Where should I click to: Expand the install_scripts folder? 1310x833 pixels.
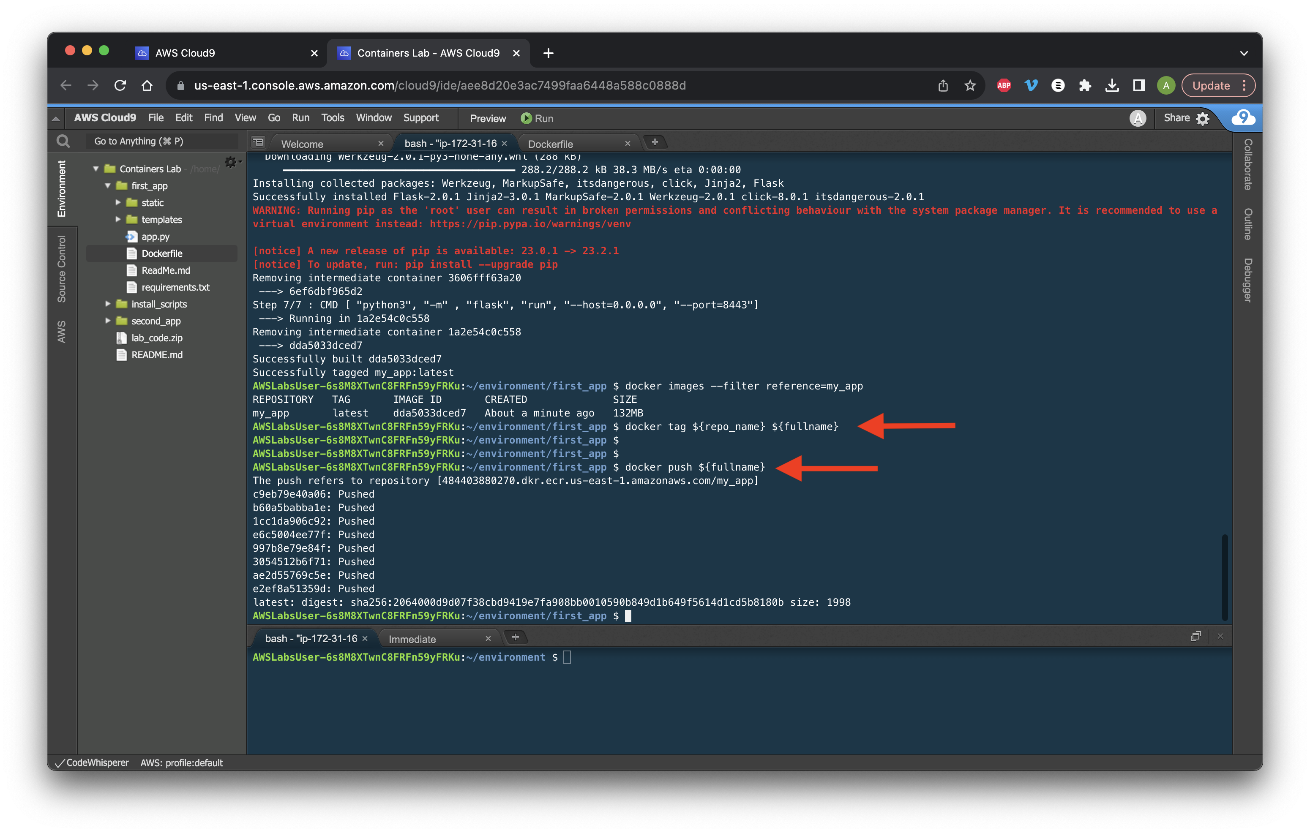(x=108, y=303)
